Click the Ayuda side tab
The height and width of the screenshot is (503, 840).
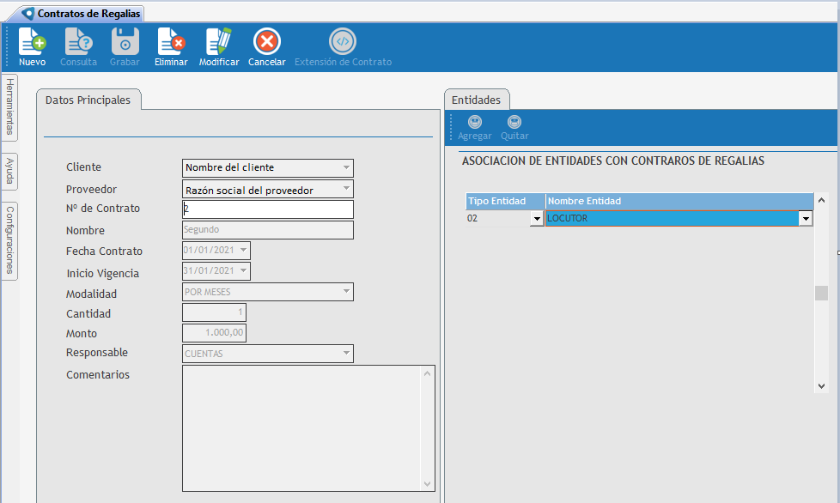(9, 171)
